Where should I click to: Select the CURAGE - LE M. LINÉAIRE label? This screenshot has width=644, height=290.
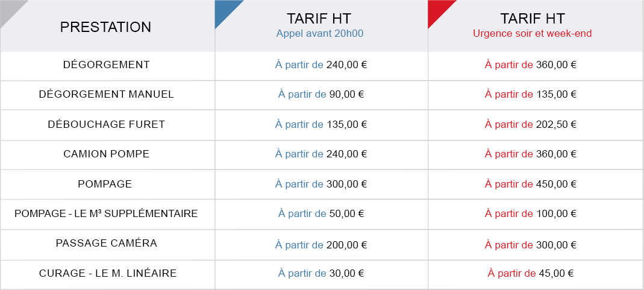click(x=108, y=273)
